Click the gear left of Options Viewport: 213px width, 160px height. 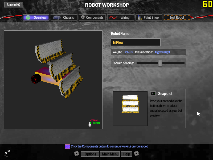point(76,154)
